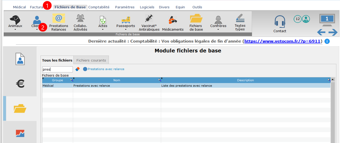The image size is (340, 143).
Task: Click the Contact headset icon
Action: coord(280,22)
